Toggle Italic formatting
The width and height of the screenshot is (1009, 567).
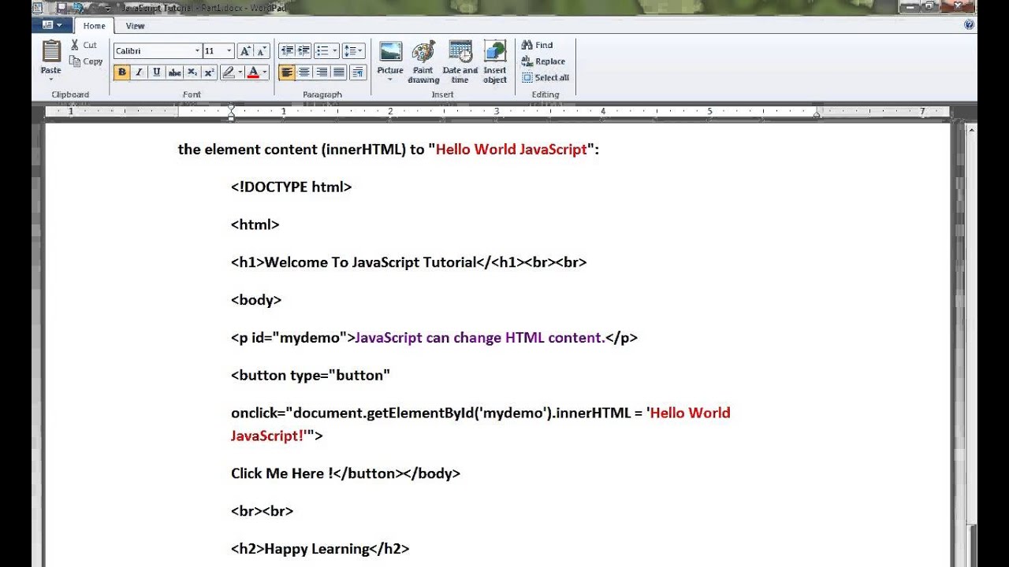[139, 72]
